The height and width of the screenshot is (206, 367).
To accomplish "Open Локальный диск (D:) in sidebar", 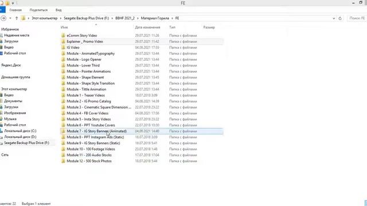I will click(x=20, y=137).
